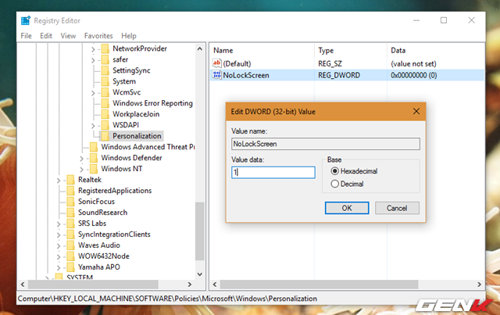Cancel the Edit DWORD dialog
This screenshot has height=315, width=500.
pos(397,208)
